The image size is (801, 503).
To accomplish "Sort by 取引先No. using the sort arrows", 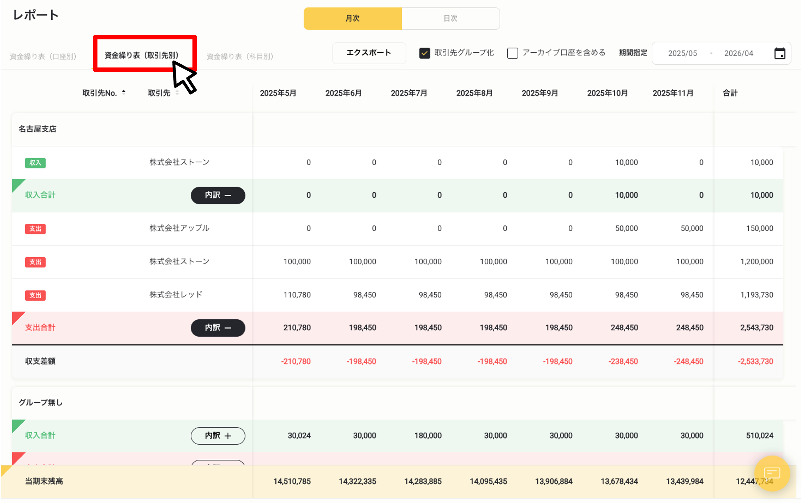I will coord(124,93).
